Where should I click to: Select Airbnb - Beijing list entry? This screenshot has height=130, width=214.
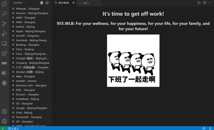click(x=25, y=27)
